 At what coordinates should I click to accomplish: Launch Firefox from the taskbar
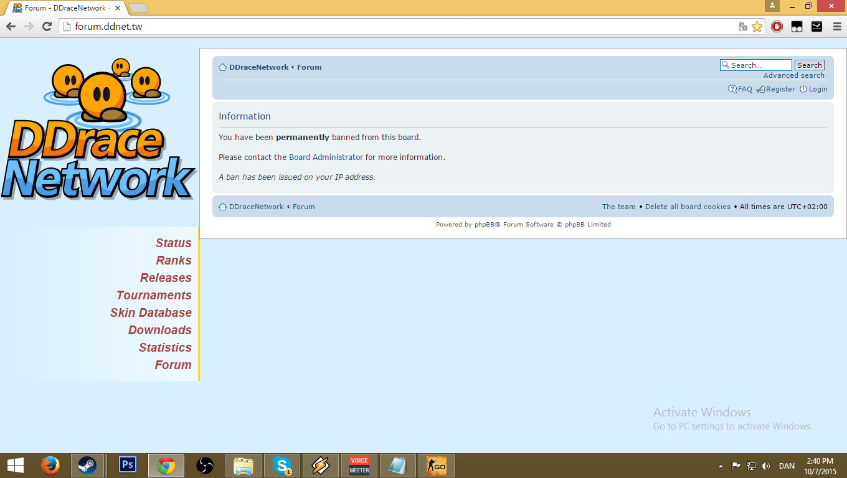pos(50,465)
